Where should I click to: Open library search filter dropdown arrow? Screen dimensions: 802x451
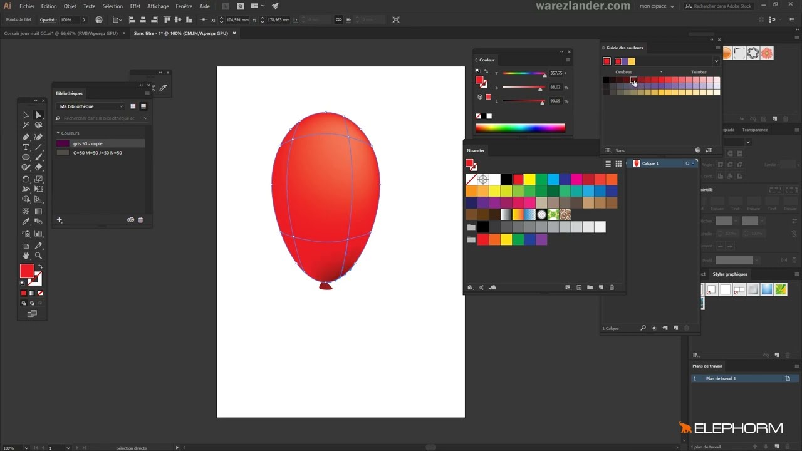[x=145, y=118]
